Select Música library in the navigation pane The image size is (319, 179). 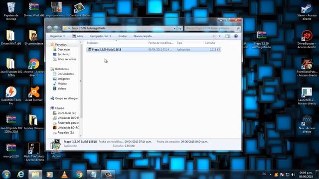tap(62, 84)
